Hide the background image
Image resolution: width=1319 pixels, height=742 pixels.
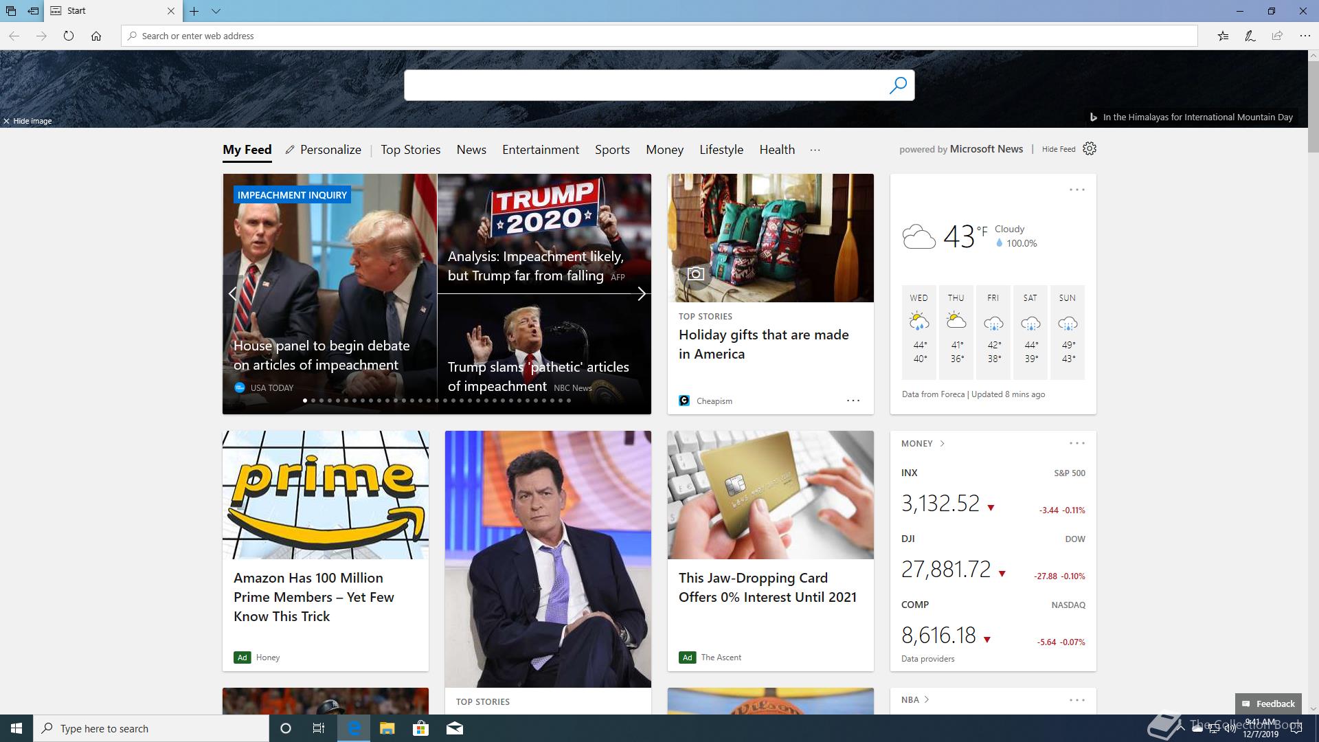coord(27,121)
